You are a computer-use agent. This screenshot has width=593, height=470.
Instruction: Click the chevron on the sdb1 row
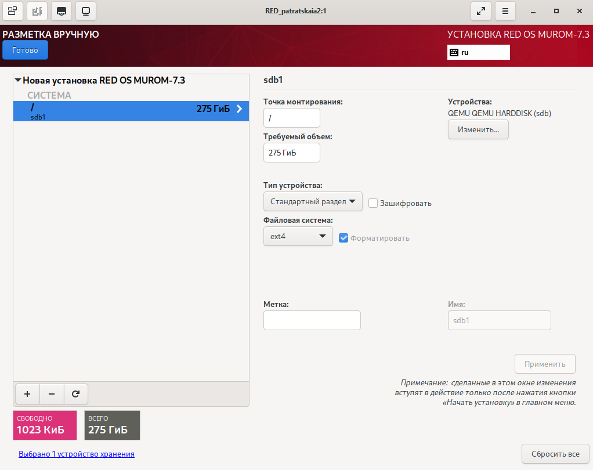pyautogui.click(x=239, y=109)
